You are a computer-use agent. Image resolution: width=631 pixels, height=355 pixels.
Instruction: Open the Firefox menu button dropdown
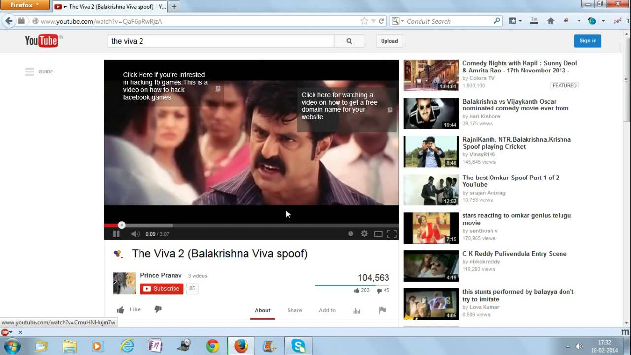[x=25, y=5]
